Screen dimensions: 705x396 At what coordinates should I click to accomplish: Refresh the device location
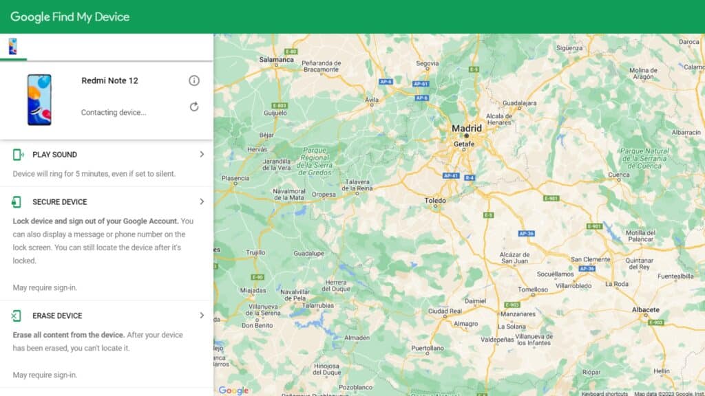point(193,107)
